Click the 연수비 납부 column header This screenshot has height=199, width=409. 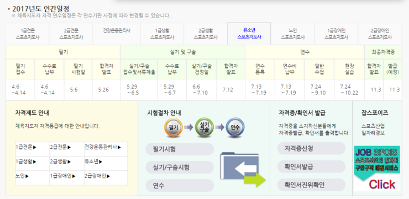click(x=290, y=69)
